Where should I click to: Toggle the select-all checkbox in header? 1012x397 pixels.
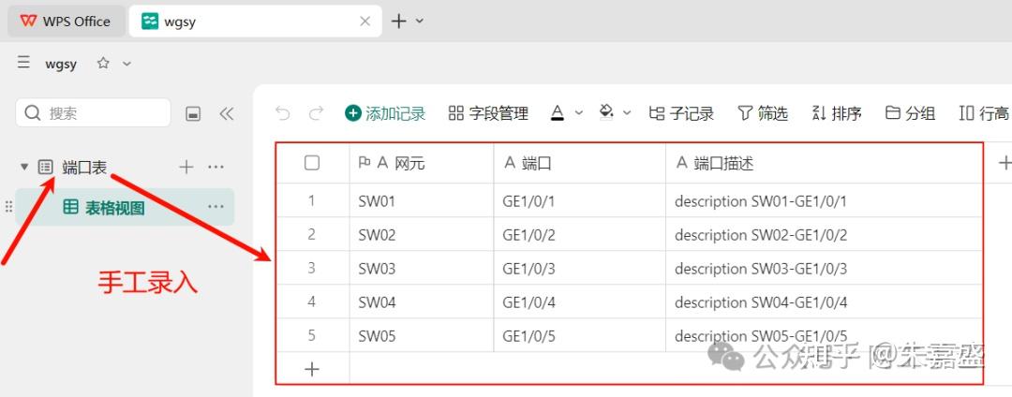coord(312,163)
